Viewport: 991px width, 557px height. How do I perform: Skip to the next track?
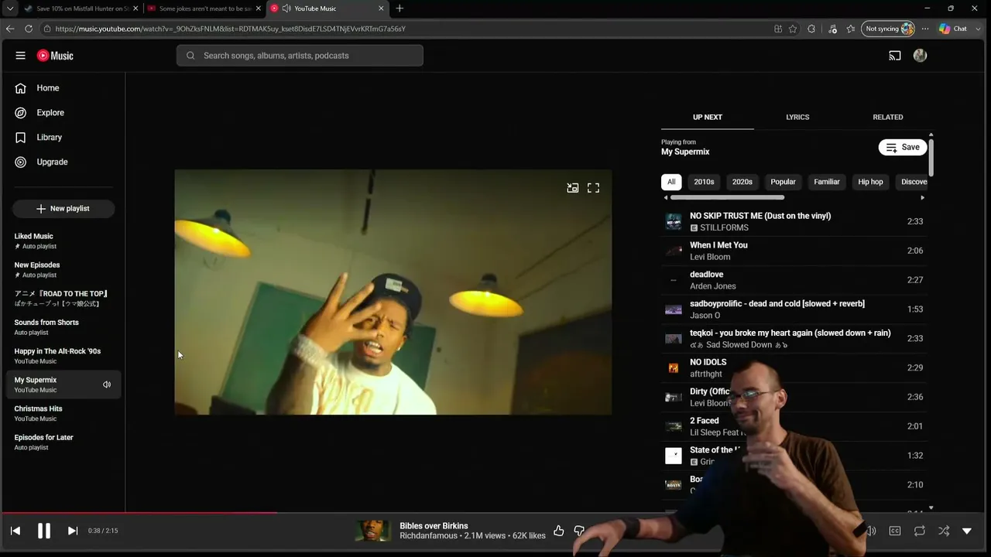73,531
